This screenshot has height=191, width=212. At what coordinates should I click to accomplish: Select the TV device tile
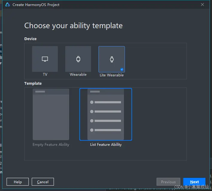45,59
